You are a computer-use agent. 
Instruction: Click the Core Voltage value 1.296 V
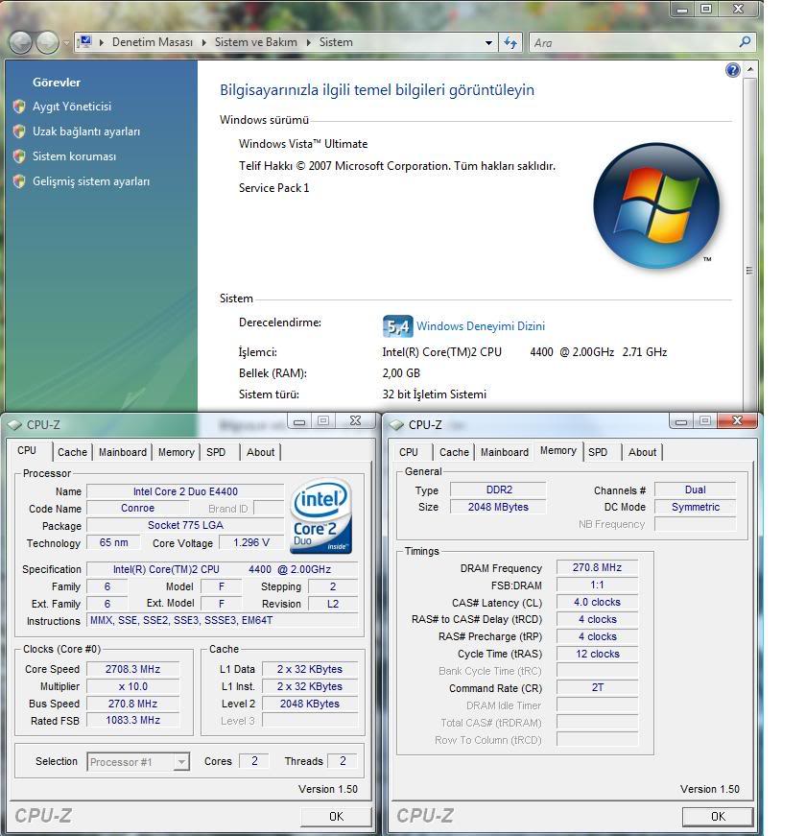251,542
